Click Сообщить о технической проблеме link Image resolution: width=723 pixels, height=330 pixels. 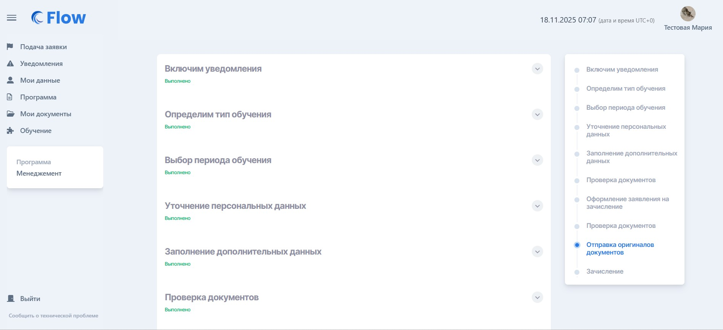(x=53, y=316)
